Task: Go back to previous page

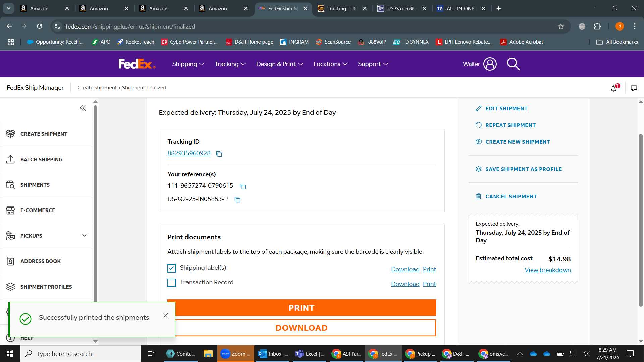Action: (x=9, y=26)
